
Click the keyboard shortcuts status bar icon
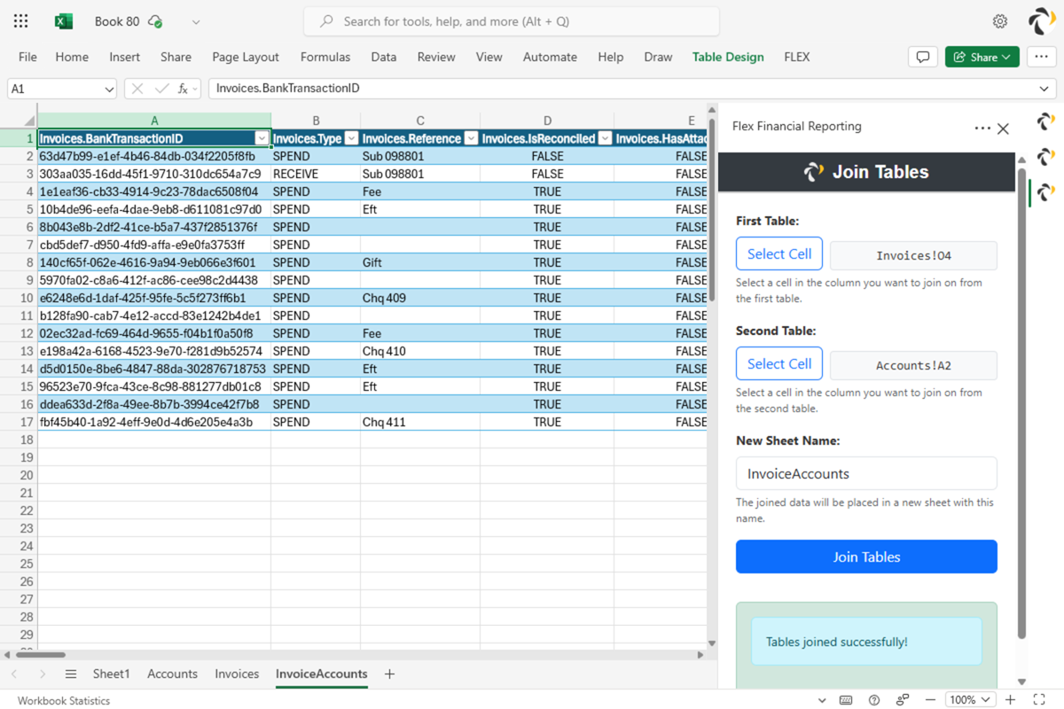point(846,700)
